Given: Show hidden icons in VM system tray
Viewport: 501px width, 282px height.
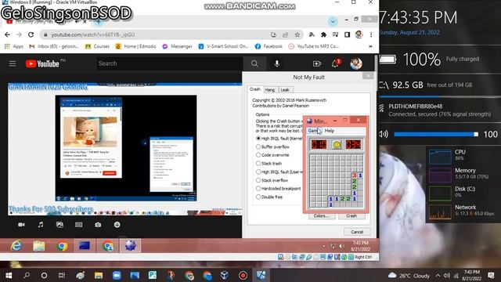Looking at the screenshot, I should pyautogui.click(x=323, y=246).
